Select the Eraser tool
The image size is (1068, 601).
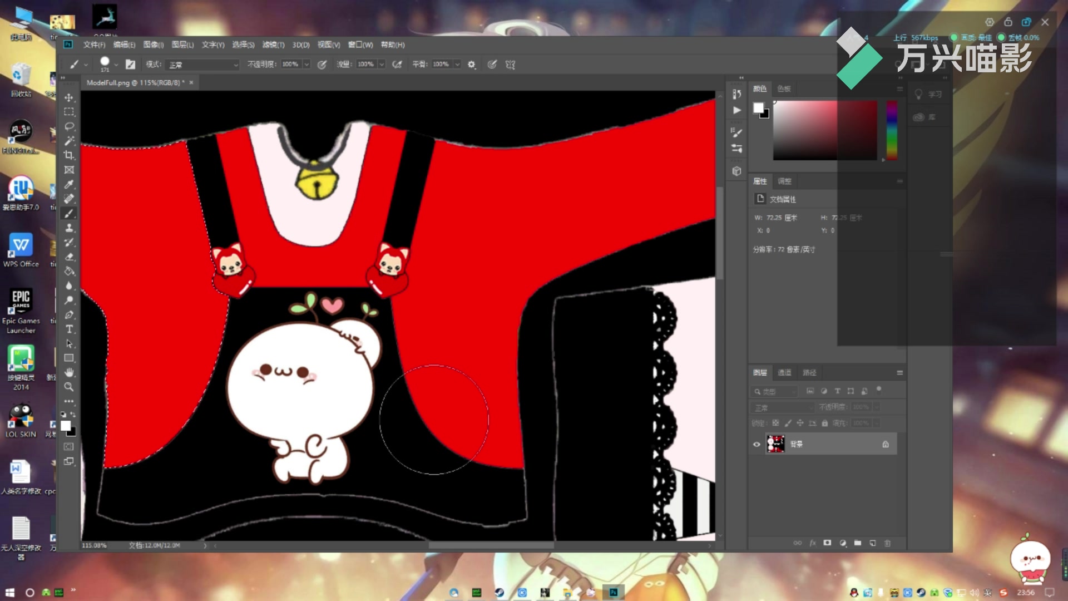pyautogui.click(x=69, y=257)
